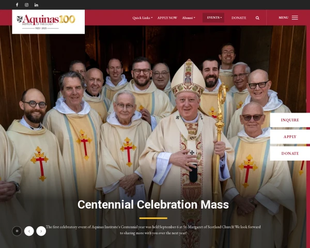Click the centennial slide description text
The width and height of the screenshot is (310, 248).
(x=153, y=230)
